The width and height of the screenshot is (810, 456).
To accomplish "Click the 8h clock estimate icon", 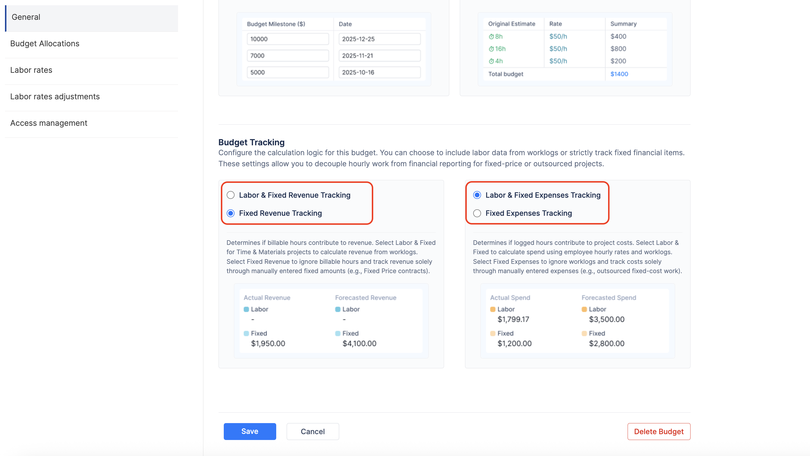I will pyautogui.click(x=491, y=36).
